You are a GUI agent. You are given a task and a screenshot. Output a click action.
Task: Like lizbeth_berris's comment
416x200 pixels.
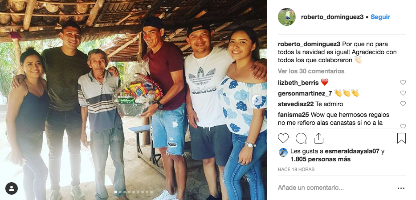(403, 82)
